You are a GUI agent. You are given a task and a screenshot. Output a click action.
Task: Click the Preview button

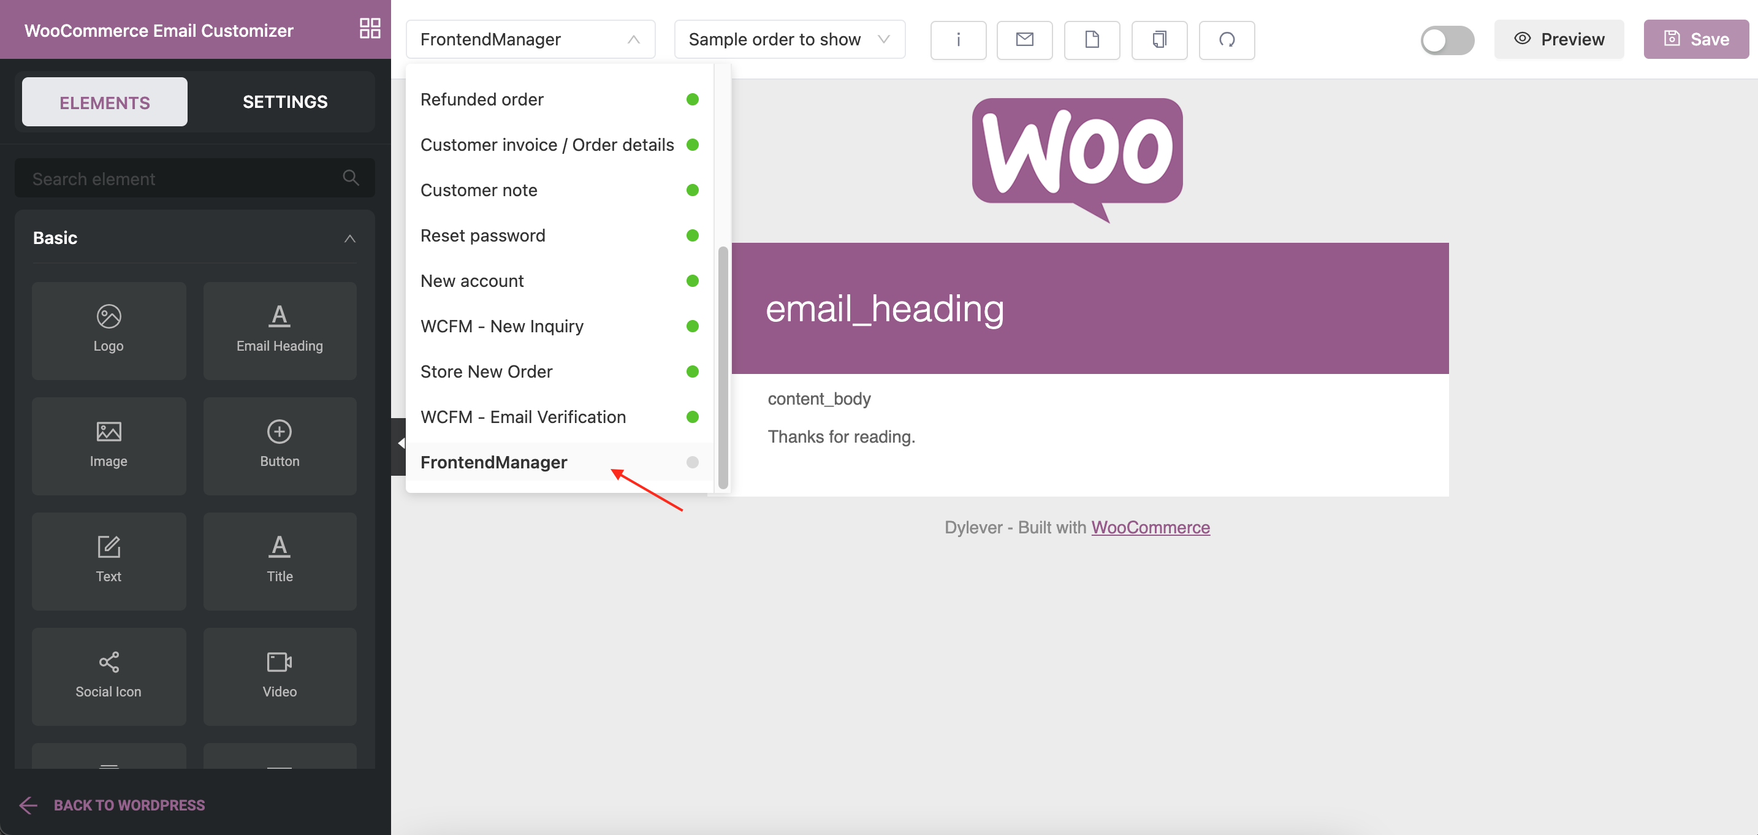click(x=1559, y=40)
